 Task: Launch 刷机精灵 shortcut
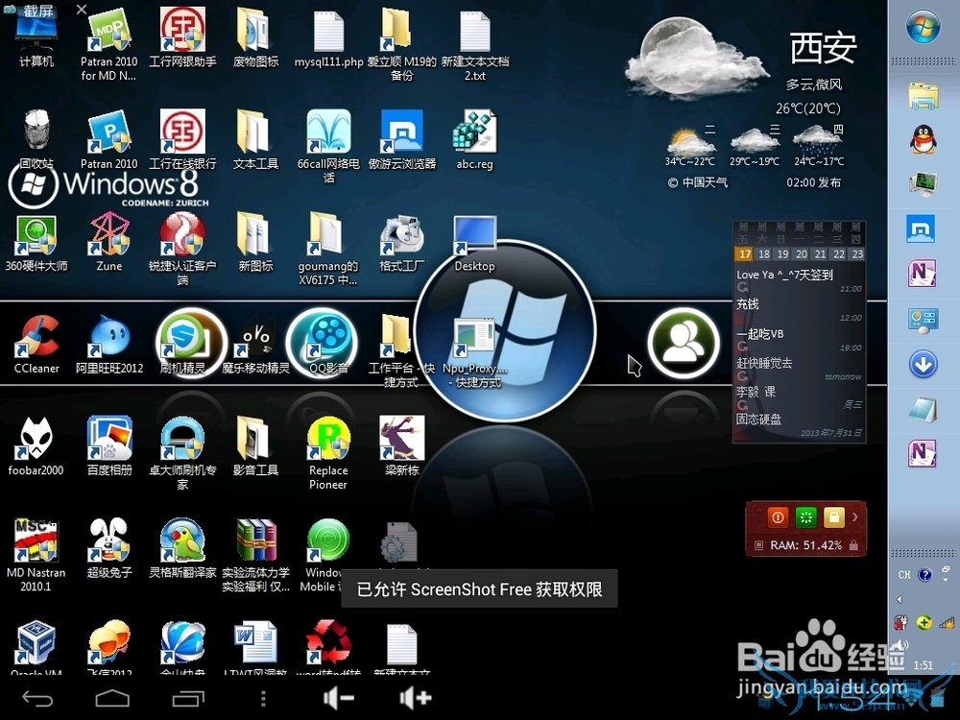tap(182, 345)
